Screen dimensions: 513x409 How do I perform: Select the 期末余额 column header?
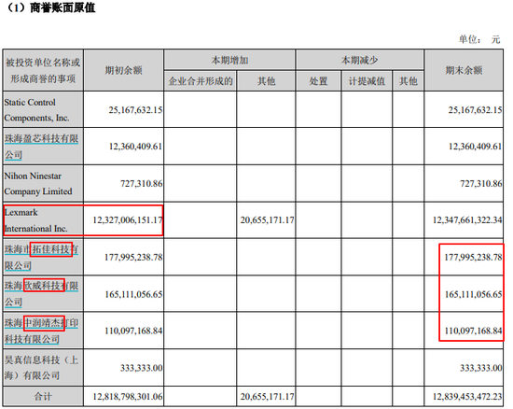(464, 70)
